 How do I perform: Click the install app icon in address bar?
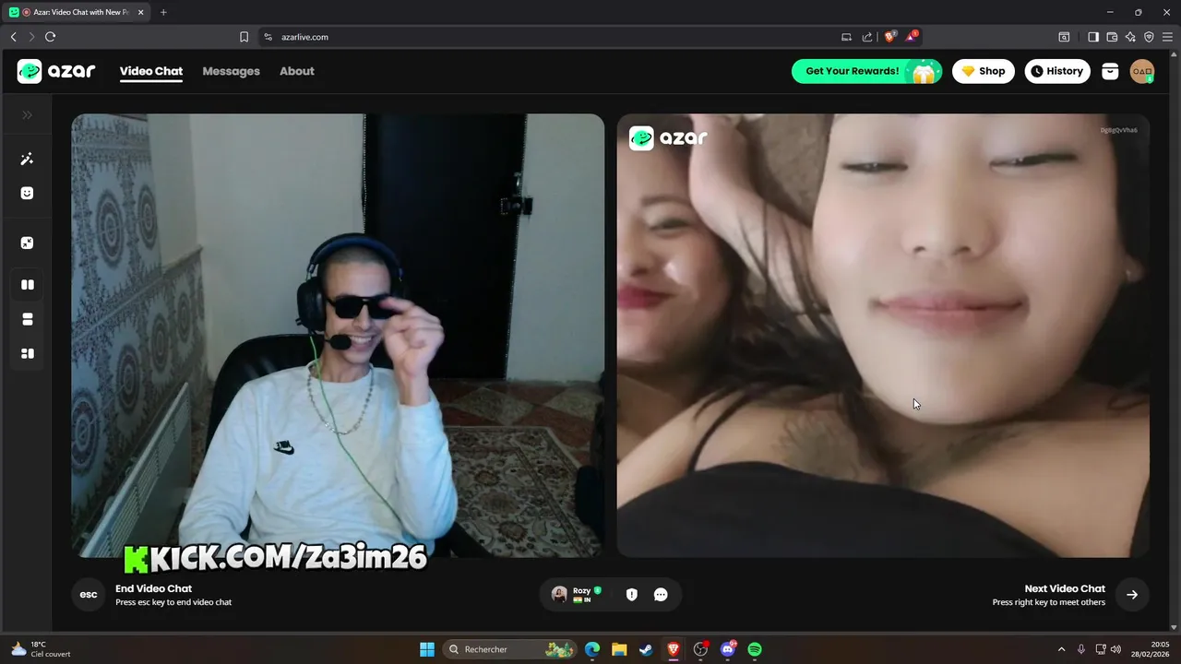point(846,37)
